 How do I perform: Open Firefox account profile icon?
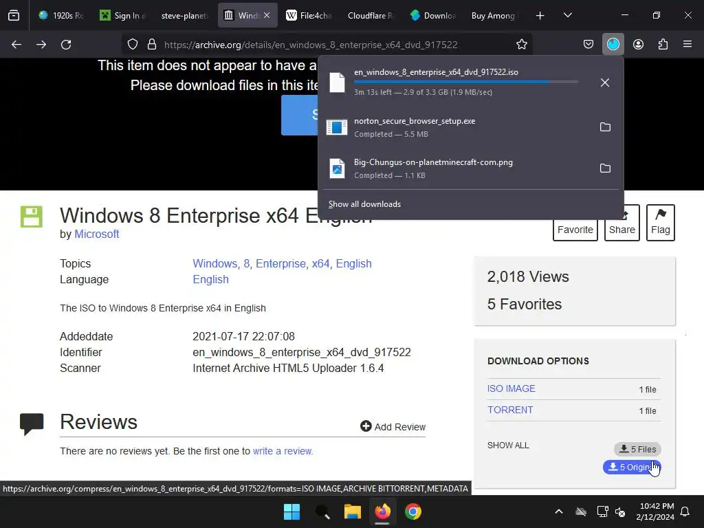638,45
